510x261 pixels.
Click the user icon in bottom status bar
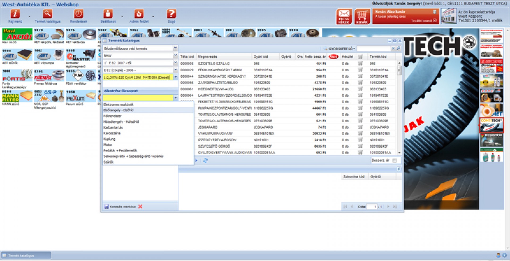[498, 255]
